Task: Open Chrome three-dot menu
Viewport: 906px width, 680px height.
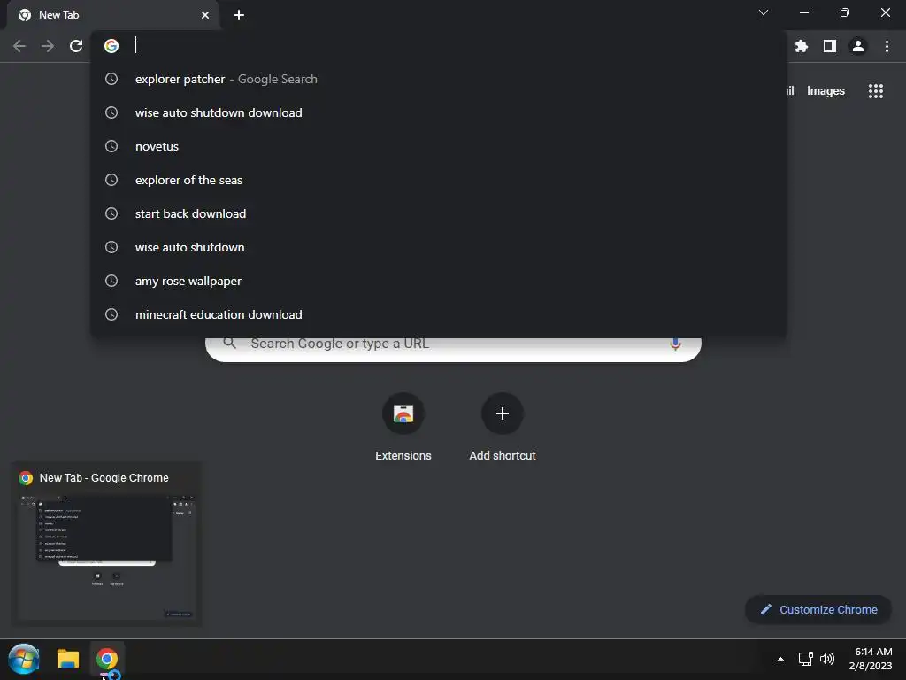Action: click(887, 46)
